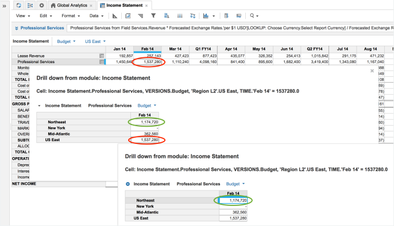Click Mid-Atlantic value 362,560 in first drill-down
Viewport: 394px width, 226px height.
[145, 134]
